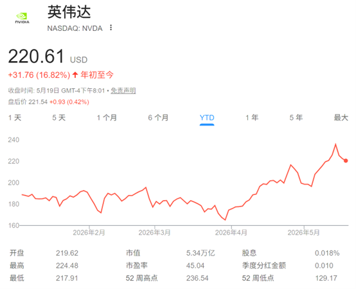Image resolution: width=356 pixels, height=289 pixels.
Task: Click the red upward arrow indicator
Action: pyautogui.click(x=75, y=75)
